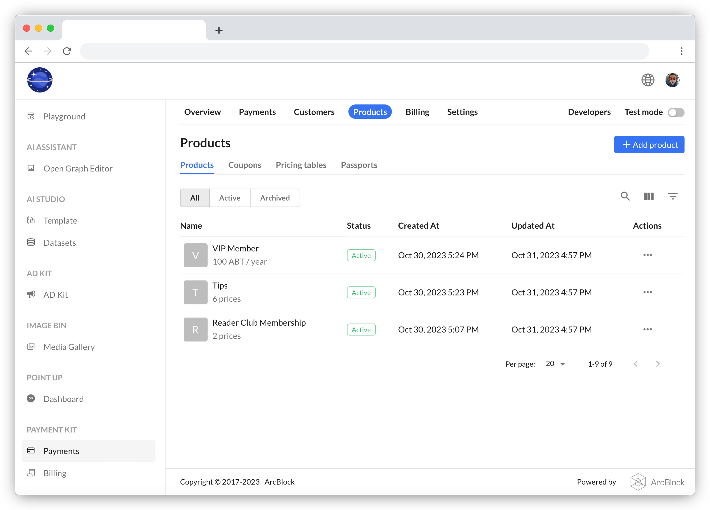Reload the page with browser refresh

pyautogui.click(x=67, y=51)
